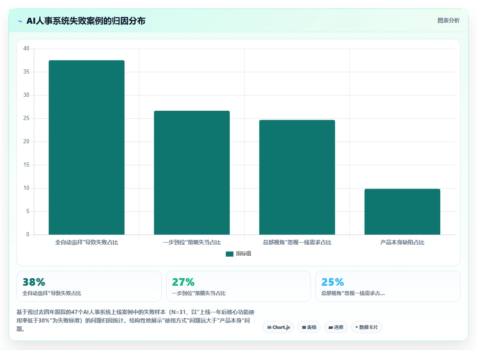Click x-axis label 产品本身缺陷占比
This screenshot has width=477, height=350.
pos(402,242)
